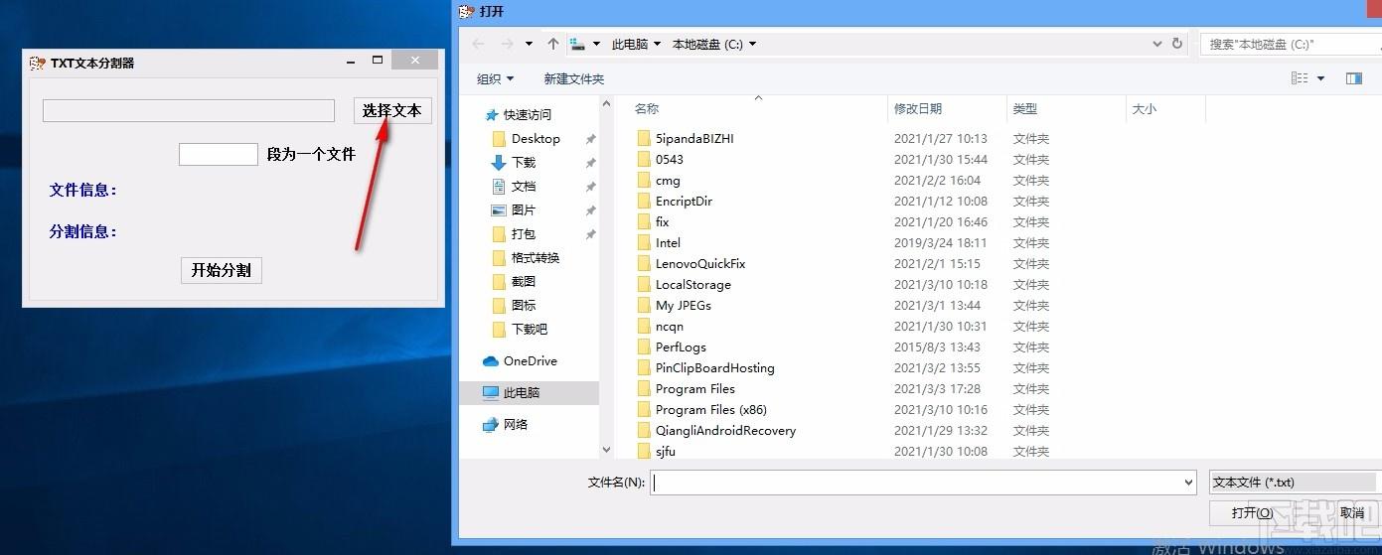Image resolution: width=1382 pixels, height=555 pixels.
Task: Open Desktop in quick access
Action: 536,138
